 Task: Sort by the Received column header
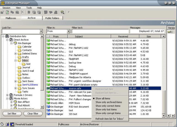[x=125, y=36]
